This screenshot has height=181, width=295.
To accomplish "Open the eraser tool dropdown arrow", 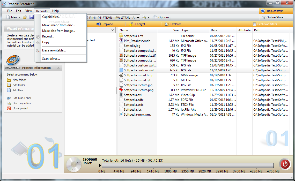I will 149,17.
